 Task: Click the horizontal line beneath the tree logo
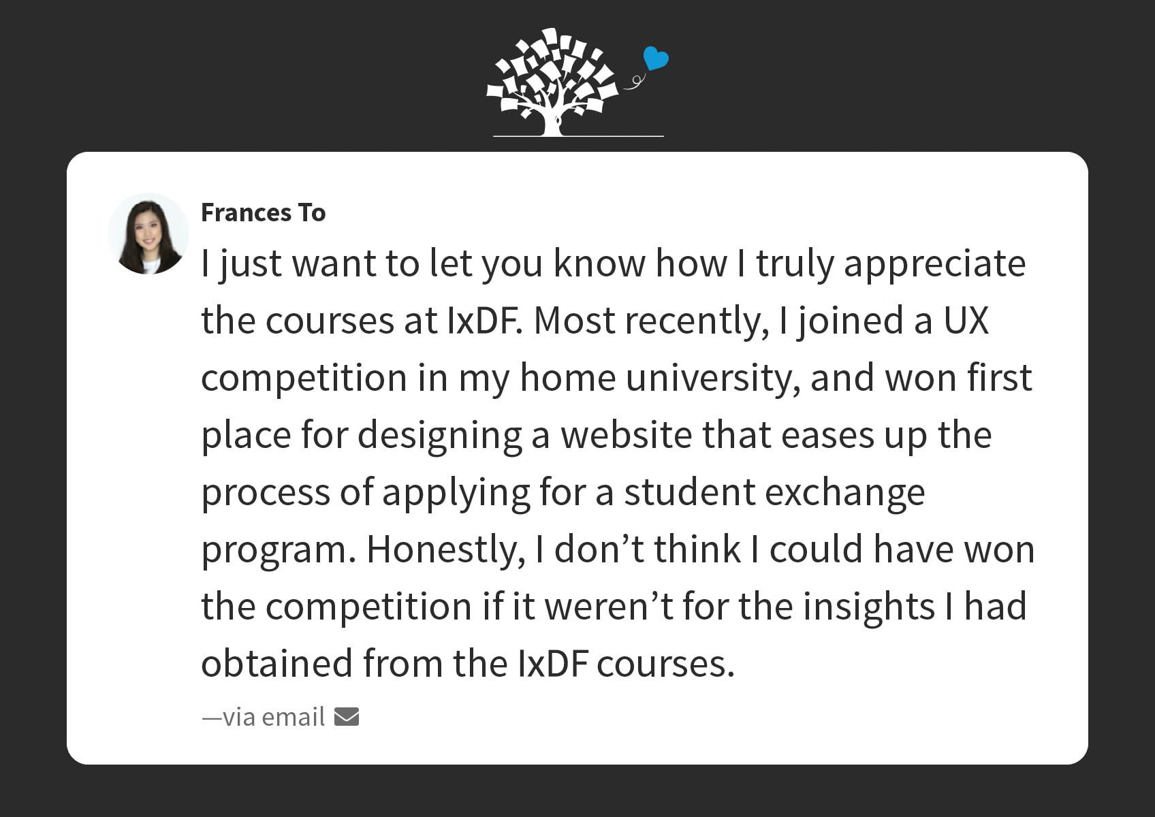click(578, 136)
